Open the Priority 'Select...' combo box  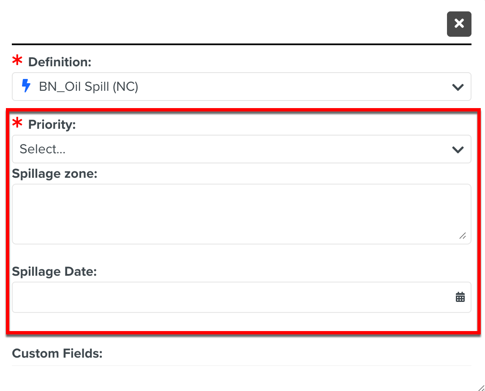tap(237, 149)
